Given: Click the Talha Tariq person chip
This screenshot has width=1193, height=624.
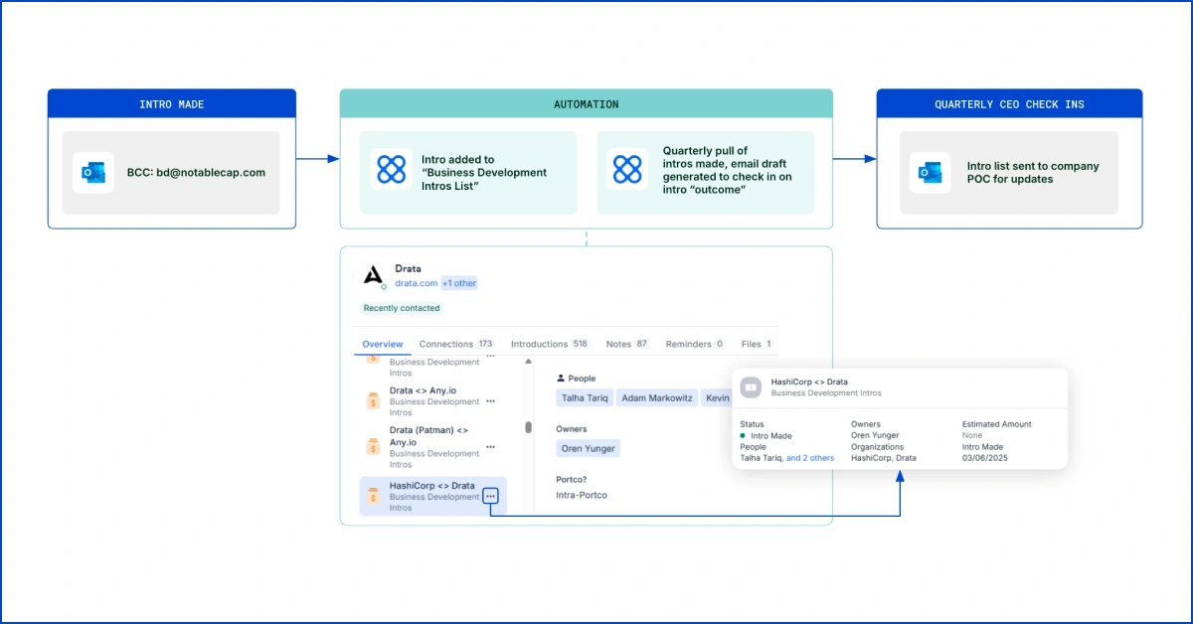Looking at the screenshot, I should click(x=583, y=397).
